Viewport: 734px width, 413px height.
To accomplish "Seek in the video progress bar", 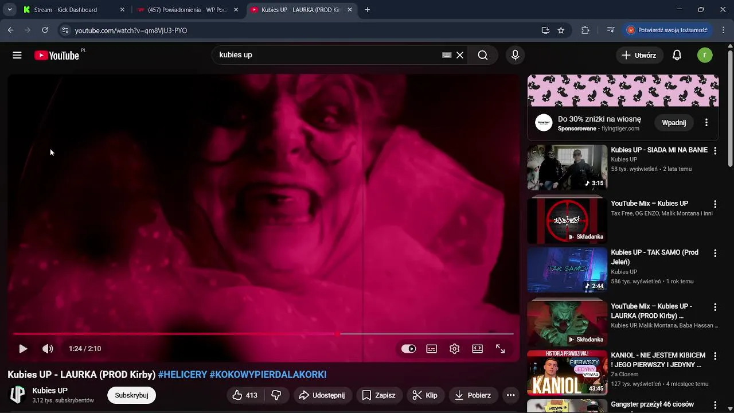I will (x=263, y=333).
